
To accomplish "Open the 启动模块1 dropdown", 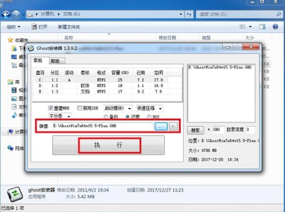I will click(x=118, y=109).
